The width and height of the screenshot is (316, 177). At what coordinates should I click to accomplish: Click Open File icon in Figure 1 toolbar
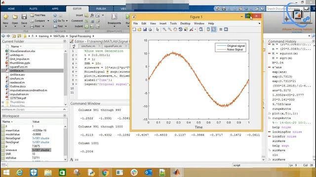pyautogui.click(x=139, y=29)
